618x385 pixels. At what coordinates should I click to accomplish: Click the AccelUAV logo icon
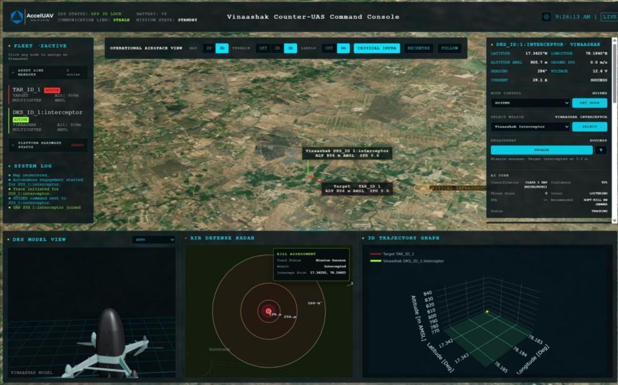(16, 17)
